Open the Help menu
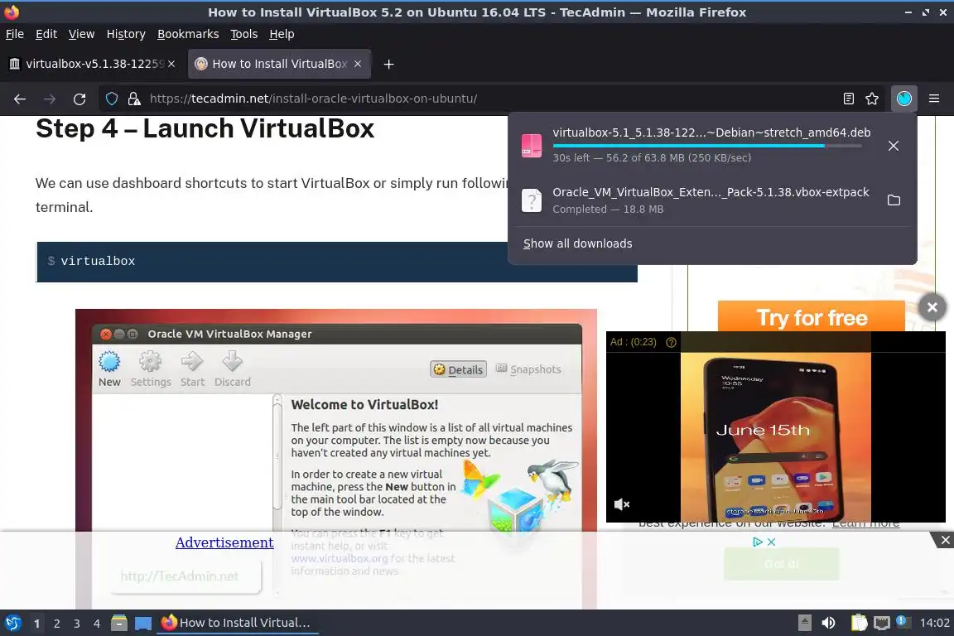Screen dimensions: 954x636 [282, 34]
